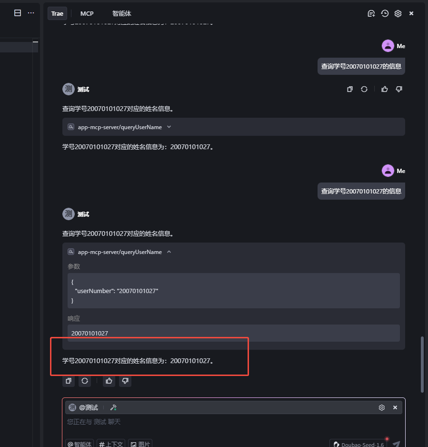The image size is (428, 447).
Task: Click the MCP icon of the expanded tool call
Action: 71,252
